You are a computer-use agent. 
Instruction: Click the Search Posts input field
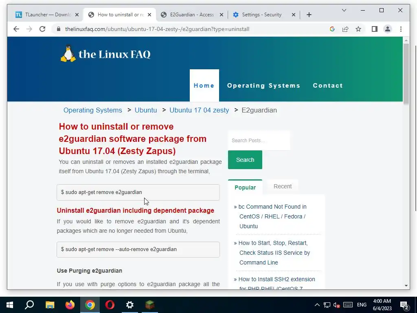(259, 140)
